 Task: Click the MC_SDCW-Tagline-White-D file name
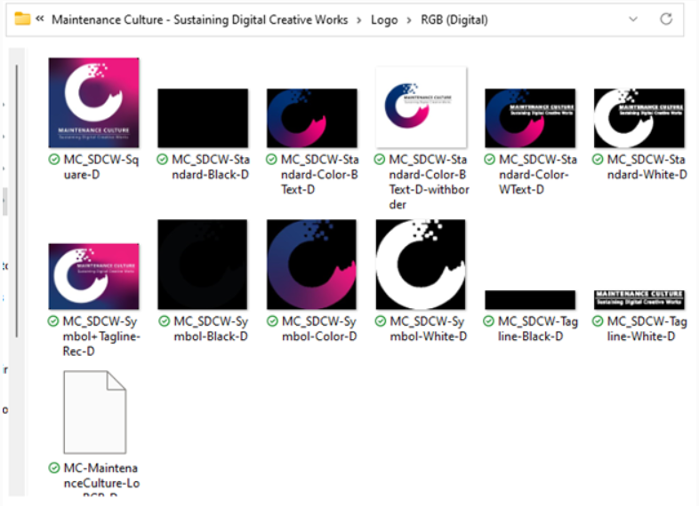(x=647, y=328)
